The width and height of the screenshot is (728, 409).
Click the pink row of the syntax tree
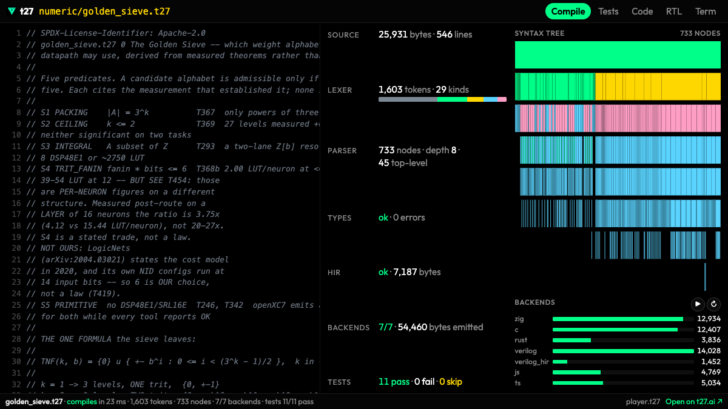pos(618,118)
